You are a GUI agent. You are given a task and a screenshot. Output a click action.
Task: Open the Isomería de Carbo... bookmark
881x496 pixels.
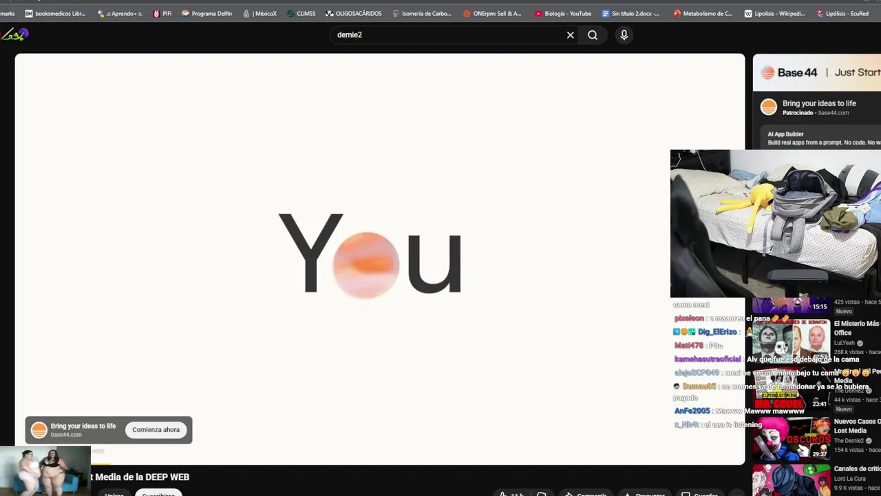422,13
